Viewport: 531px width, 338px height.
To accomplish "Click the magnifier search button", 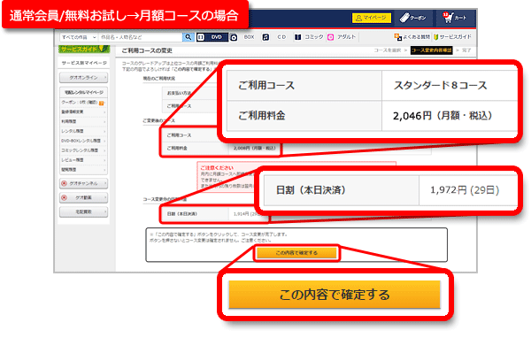I will pos(188,37).
